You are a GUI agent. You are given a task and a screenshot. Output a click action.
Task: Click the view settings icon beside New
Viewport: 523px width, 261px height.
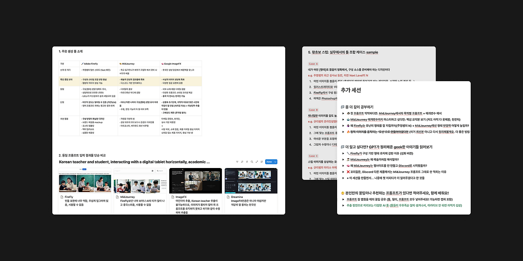tap(262, 162)
